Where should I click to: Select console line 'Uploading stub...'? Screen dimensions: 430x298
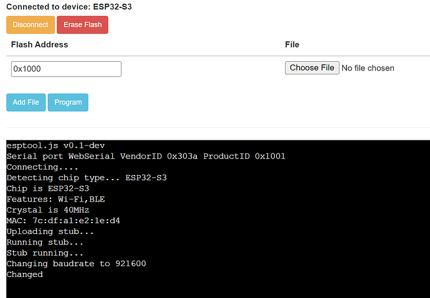[50, 231]
